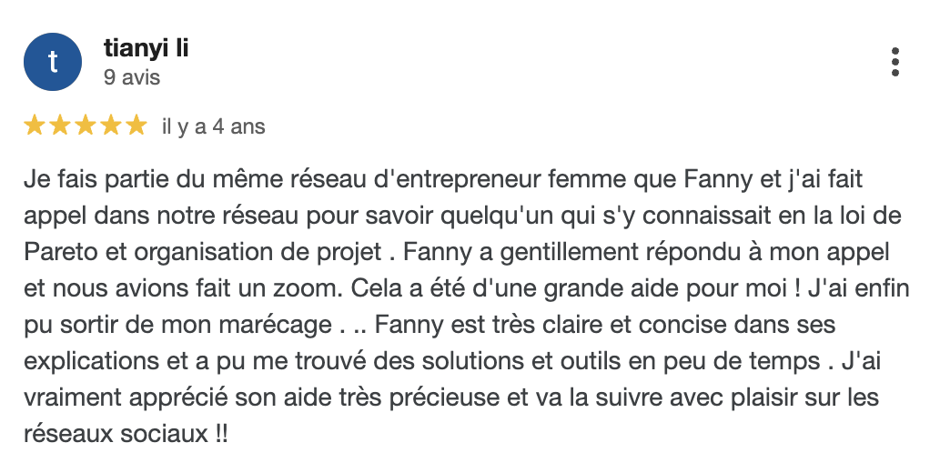This screenshot has width=930, height=473.
Task: Click the phrase 'réseaux sociaux !!' at the end
Action: point(126,435)
